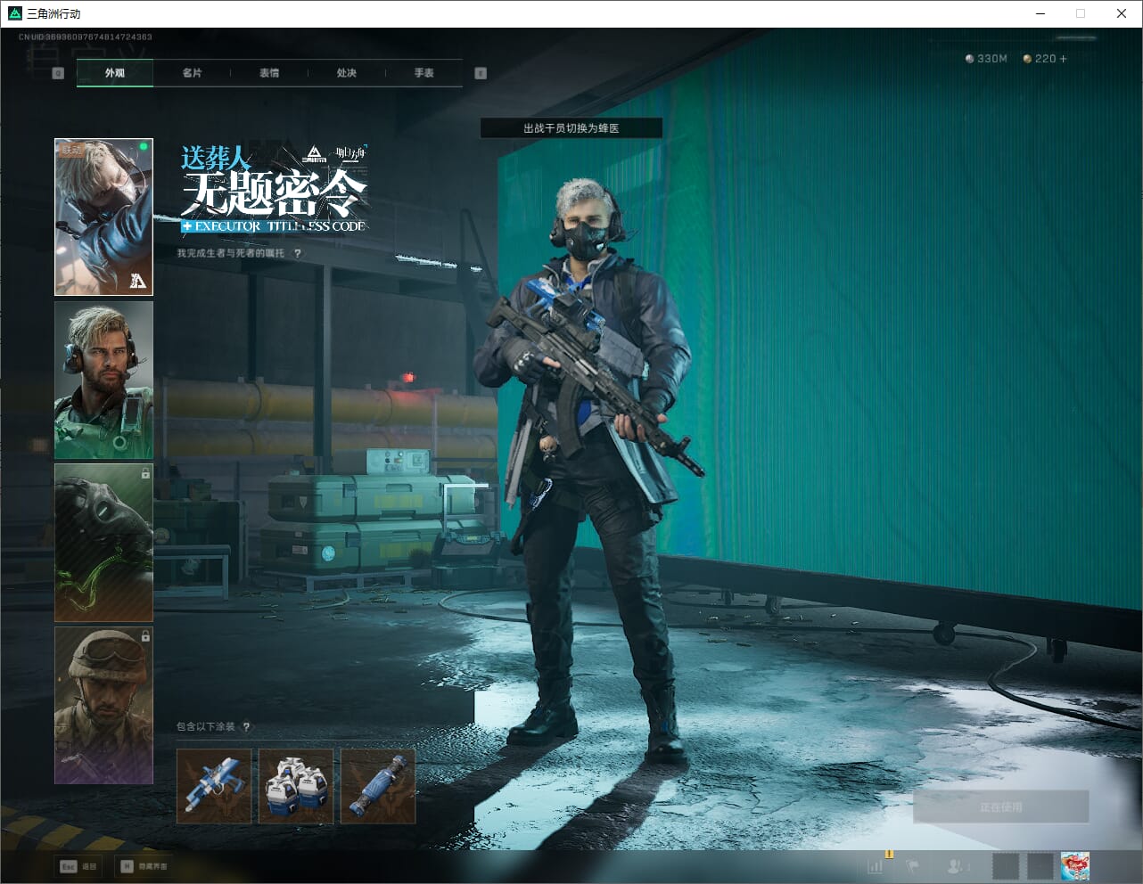
Task: Select the 手表 tab
Action: tap(423, 73)
